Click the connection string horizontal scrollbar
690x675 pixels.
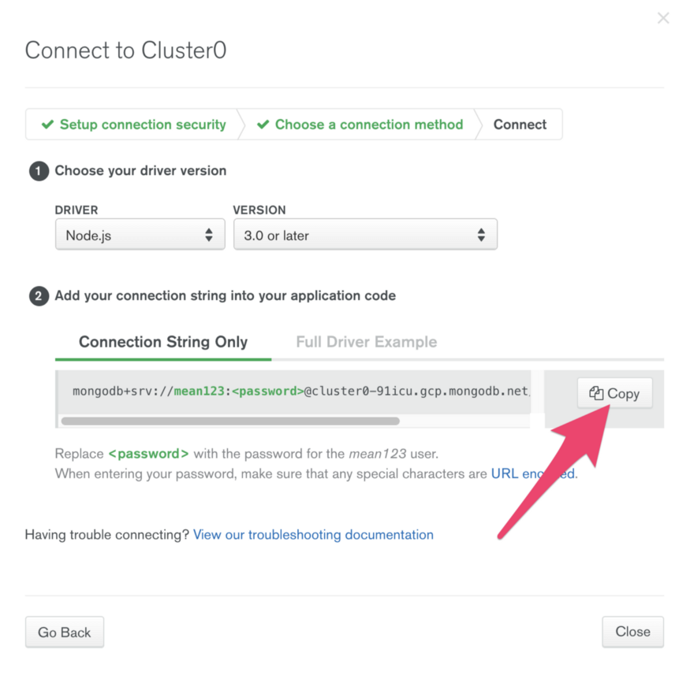tap(230, 421)
